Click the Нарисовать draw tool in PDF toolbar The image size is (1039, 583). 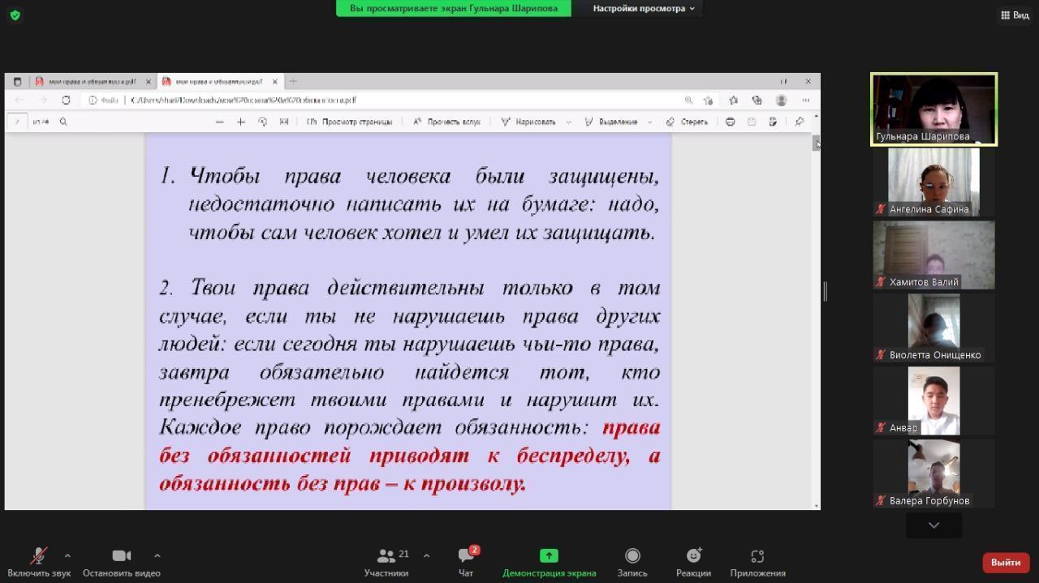(528, 122)
